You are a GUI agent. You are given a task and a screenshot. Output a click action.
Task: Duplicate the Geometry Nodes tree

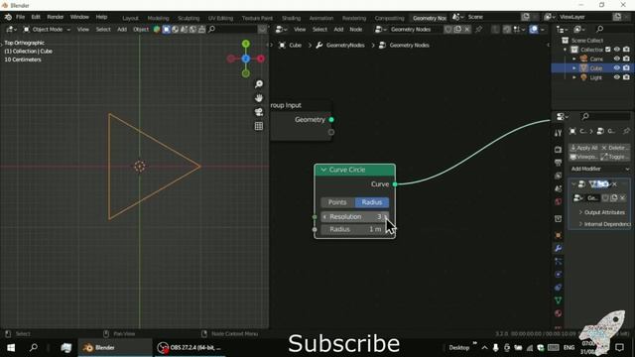tap(457, 29)
